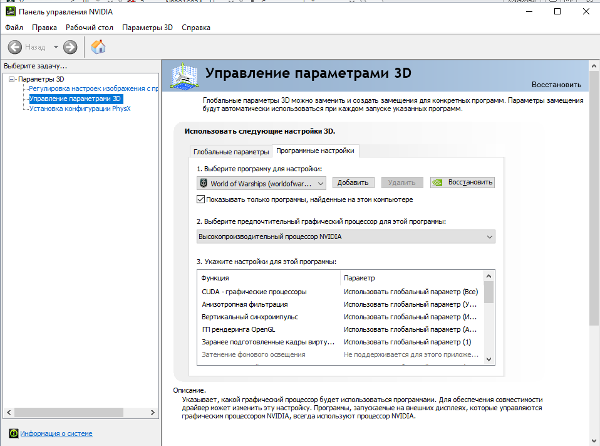Open the Информация о системе link
Image resolution: width=600 pixels, height=446 pixels.
(56, 433)
